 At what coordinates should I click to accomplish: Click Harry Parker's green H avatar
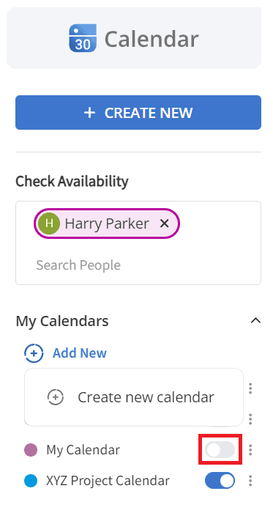click(x=49, y=224)
